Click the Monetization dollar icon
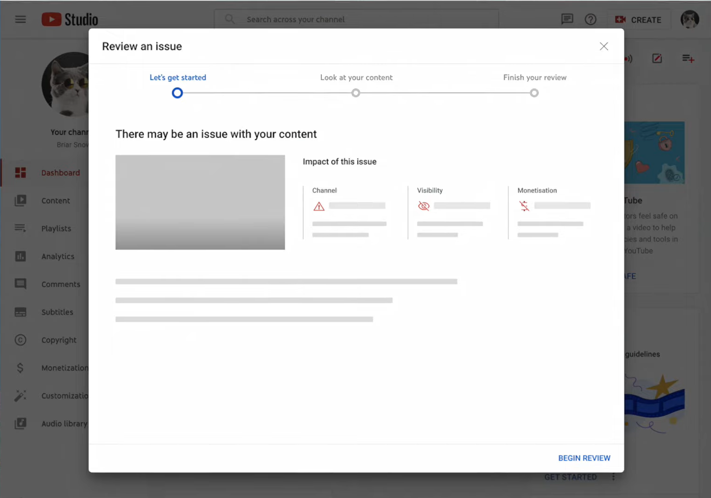Screen dimensions: 711x498 click(20, 367)
